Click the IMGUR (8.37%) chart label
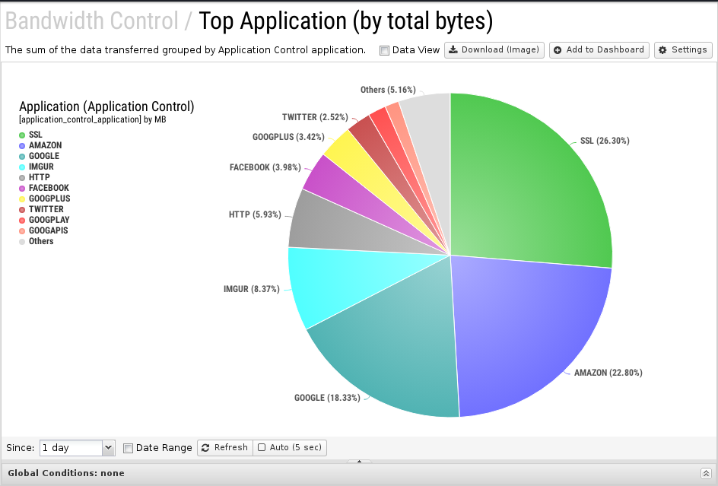This screenshot has width=718, height=486. click(x=252, y=289)
